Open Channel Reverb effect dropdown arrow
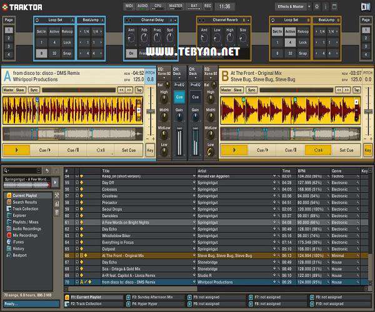375x312 pixels. pos(249,21)
